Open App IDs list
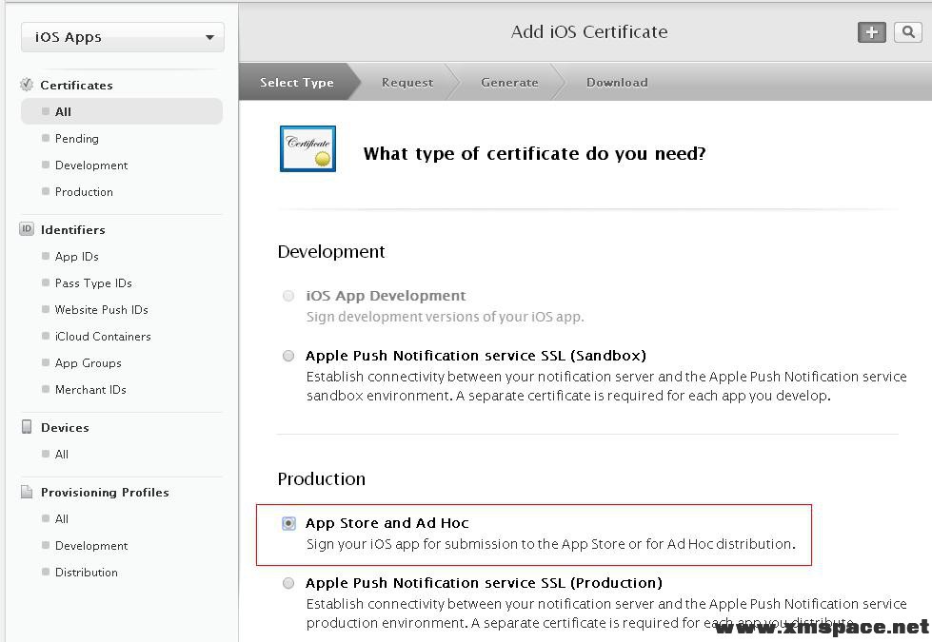The image size is (932, 642). point(77,257)
